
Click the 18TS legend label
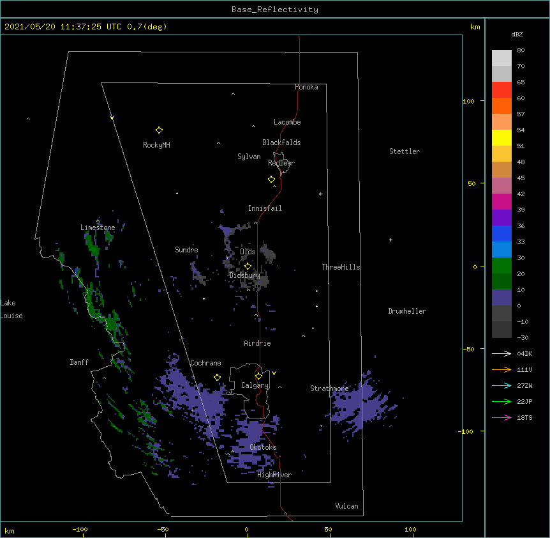[524, 417]
